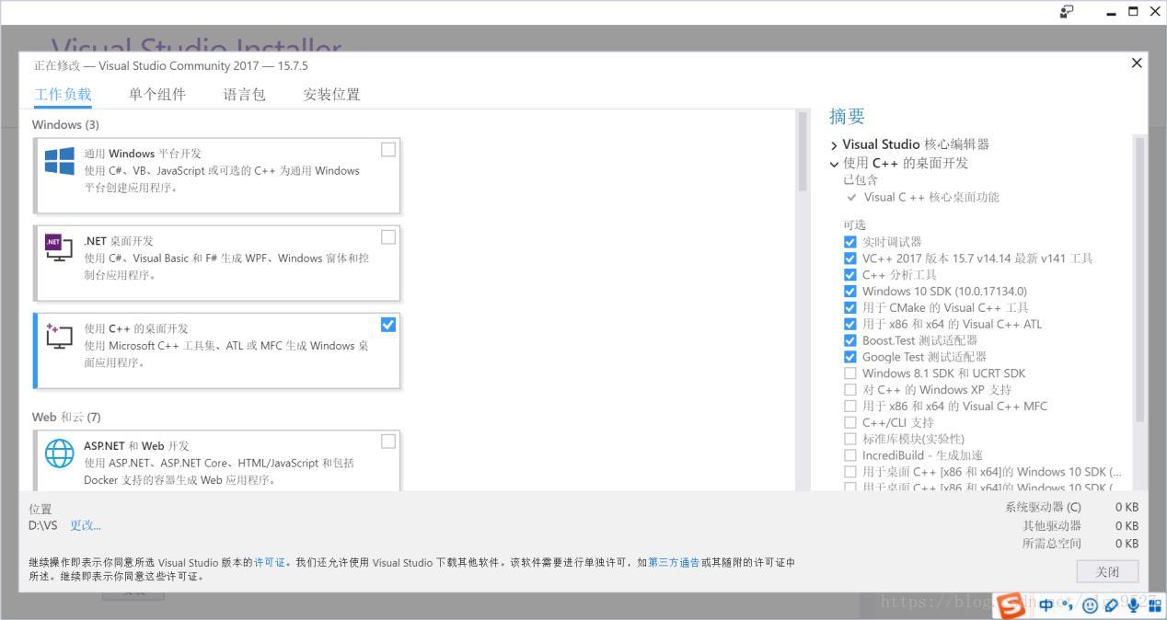Switch to 工作负载 tab
The image size is (1167, 620).
[63, 94]
